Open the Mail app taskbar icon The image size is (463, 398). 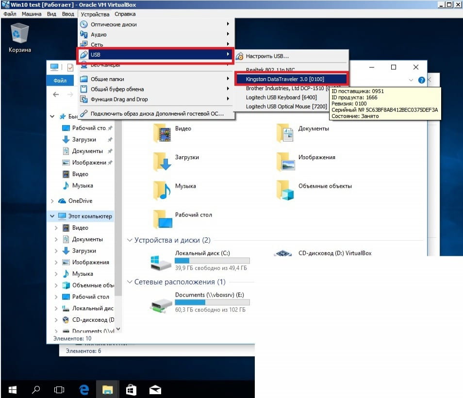coord(155,389)
